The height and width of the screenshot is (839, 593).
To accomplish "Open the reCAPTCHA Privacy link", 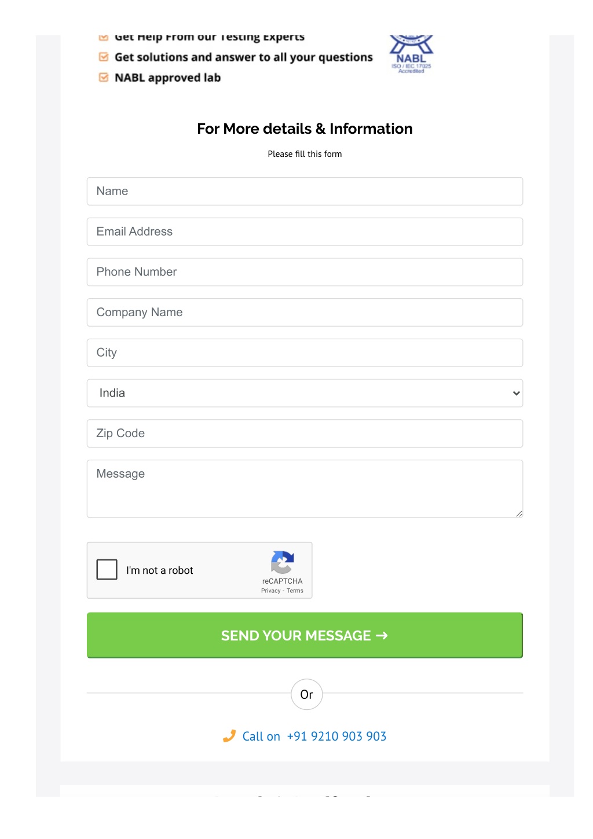I will tap(270, 591).
